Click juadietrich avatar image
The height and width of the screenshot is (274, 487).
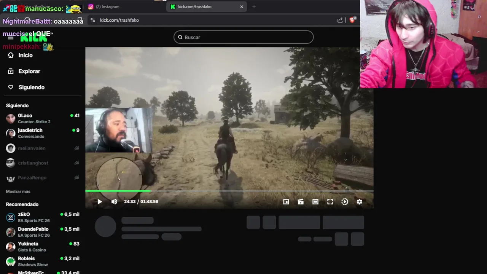[x=11, y=133]
